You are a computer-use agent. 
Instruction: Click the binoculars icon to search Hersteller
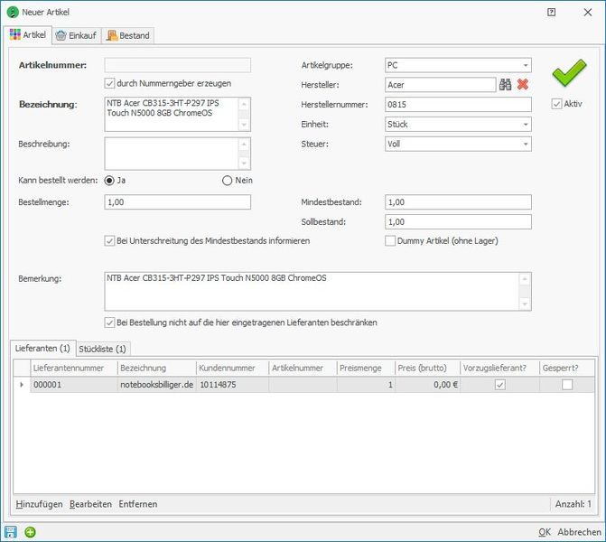(x=506, y=85)
